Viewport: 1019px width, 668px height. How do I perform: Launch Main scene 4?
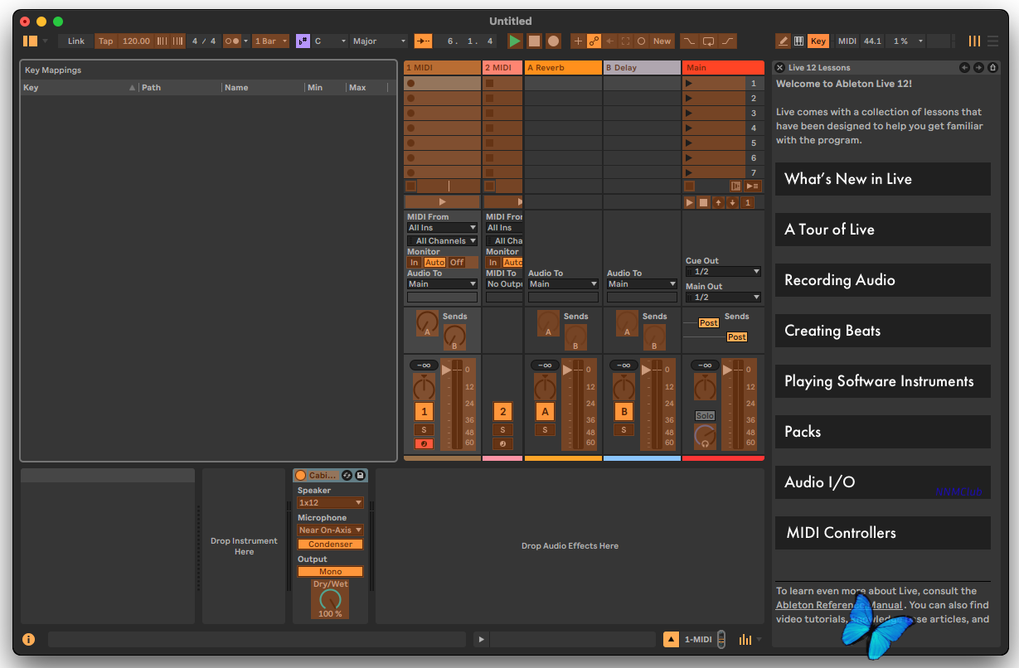pos(688,128)
